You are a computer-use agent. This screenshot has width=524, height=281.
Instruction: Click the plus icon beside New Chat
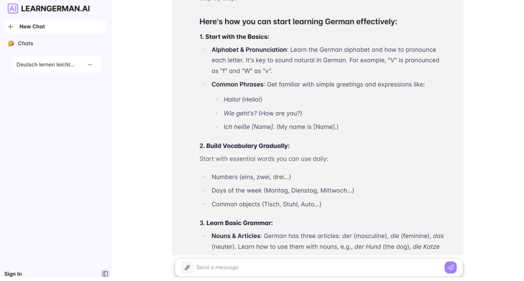point(11,27)
